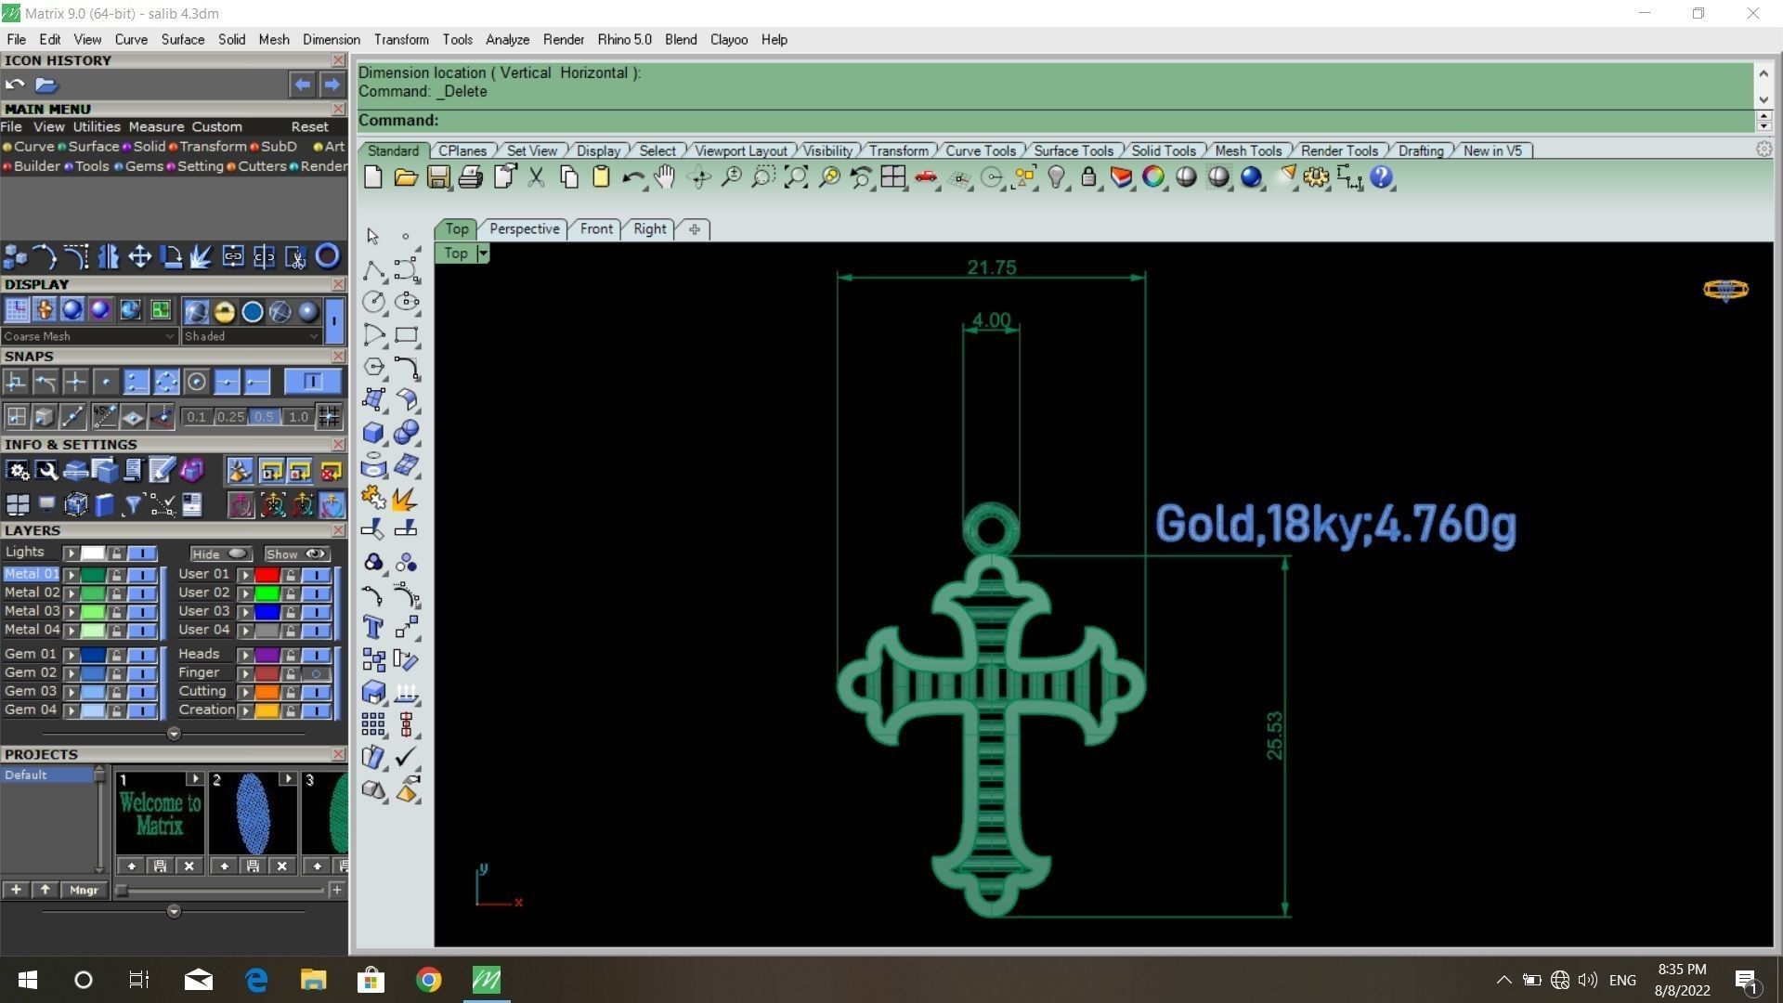Click the Mngr button in Projects

click(84, 890)
